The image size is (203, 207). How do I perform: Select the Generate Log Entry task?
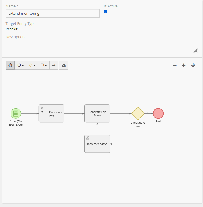click(97, 114)
